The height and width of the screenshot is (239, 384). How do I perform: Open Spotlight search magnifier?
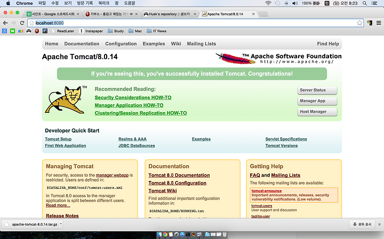[x=365, y=3]
